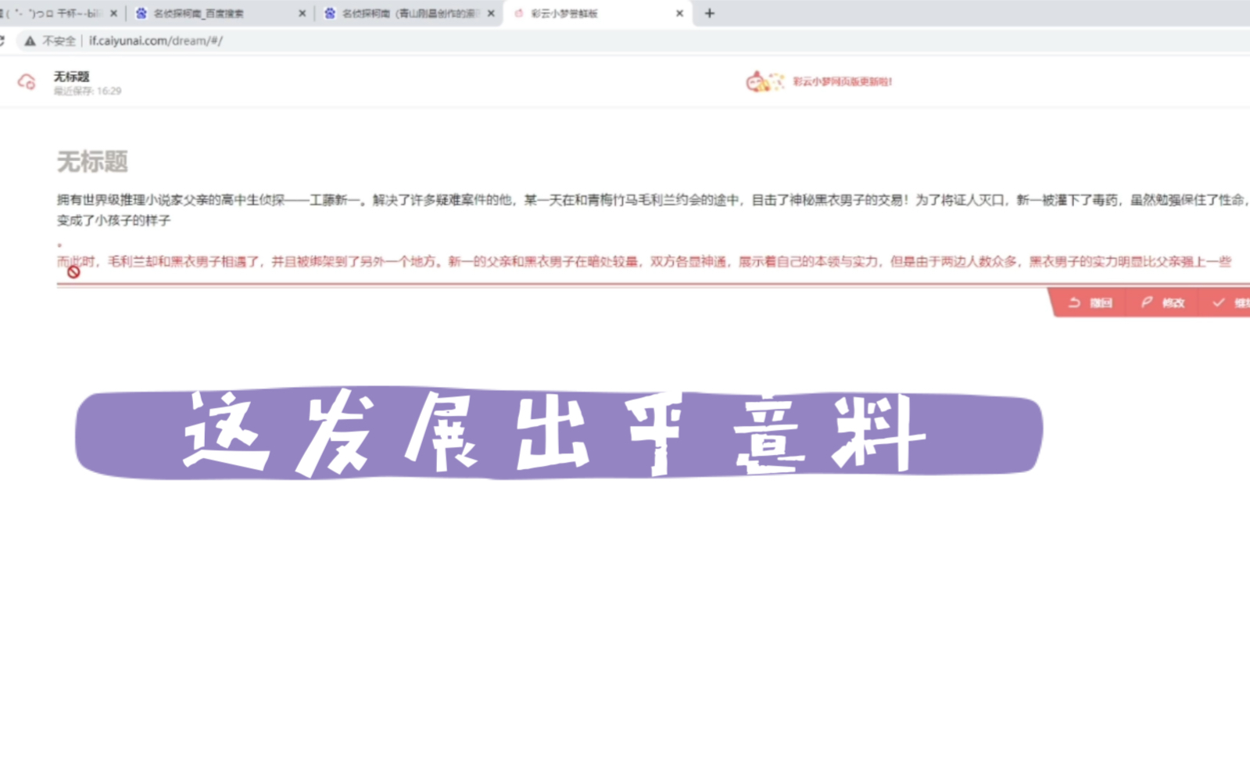Click the cloud save icon
The height and width of the screenshot is (781, 1250).
click(27, 81)
